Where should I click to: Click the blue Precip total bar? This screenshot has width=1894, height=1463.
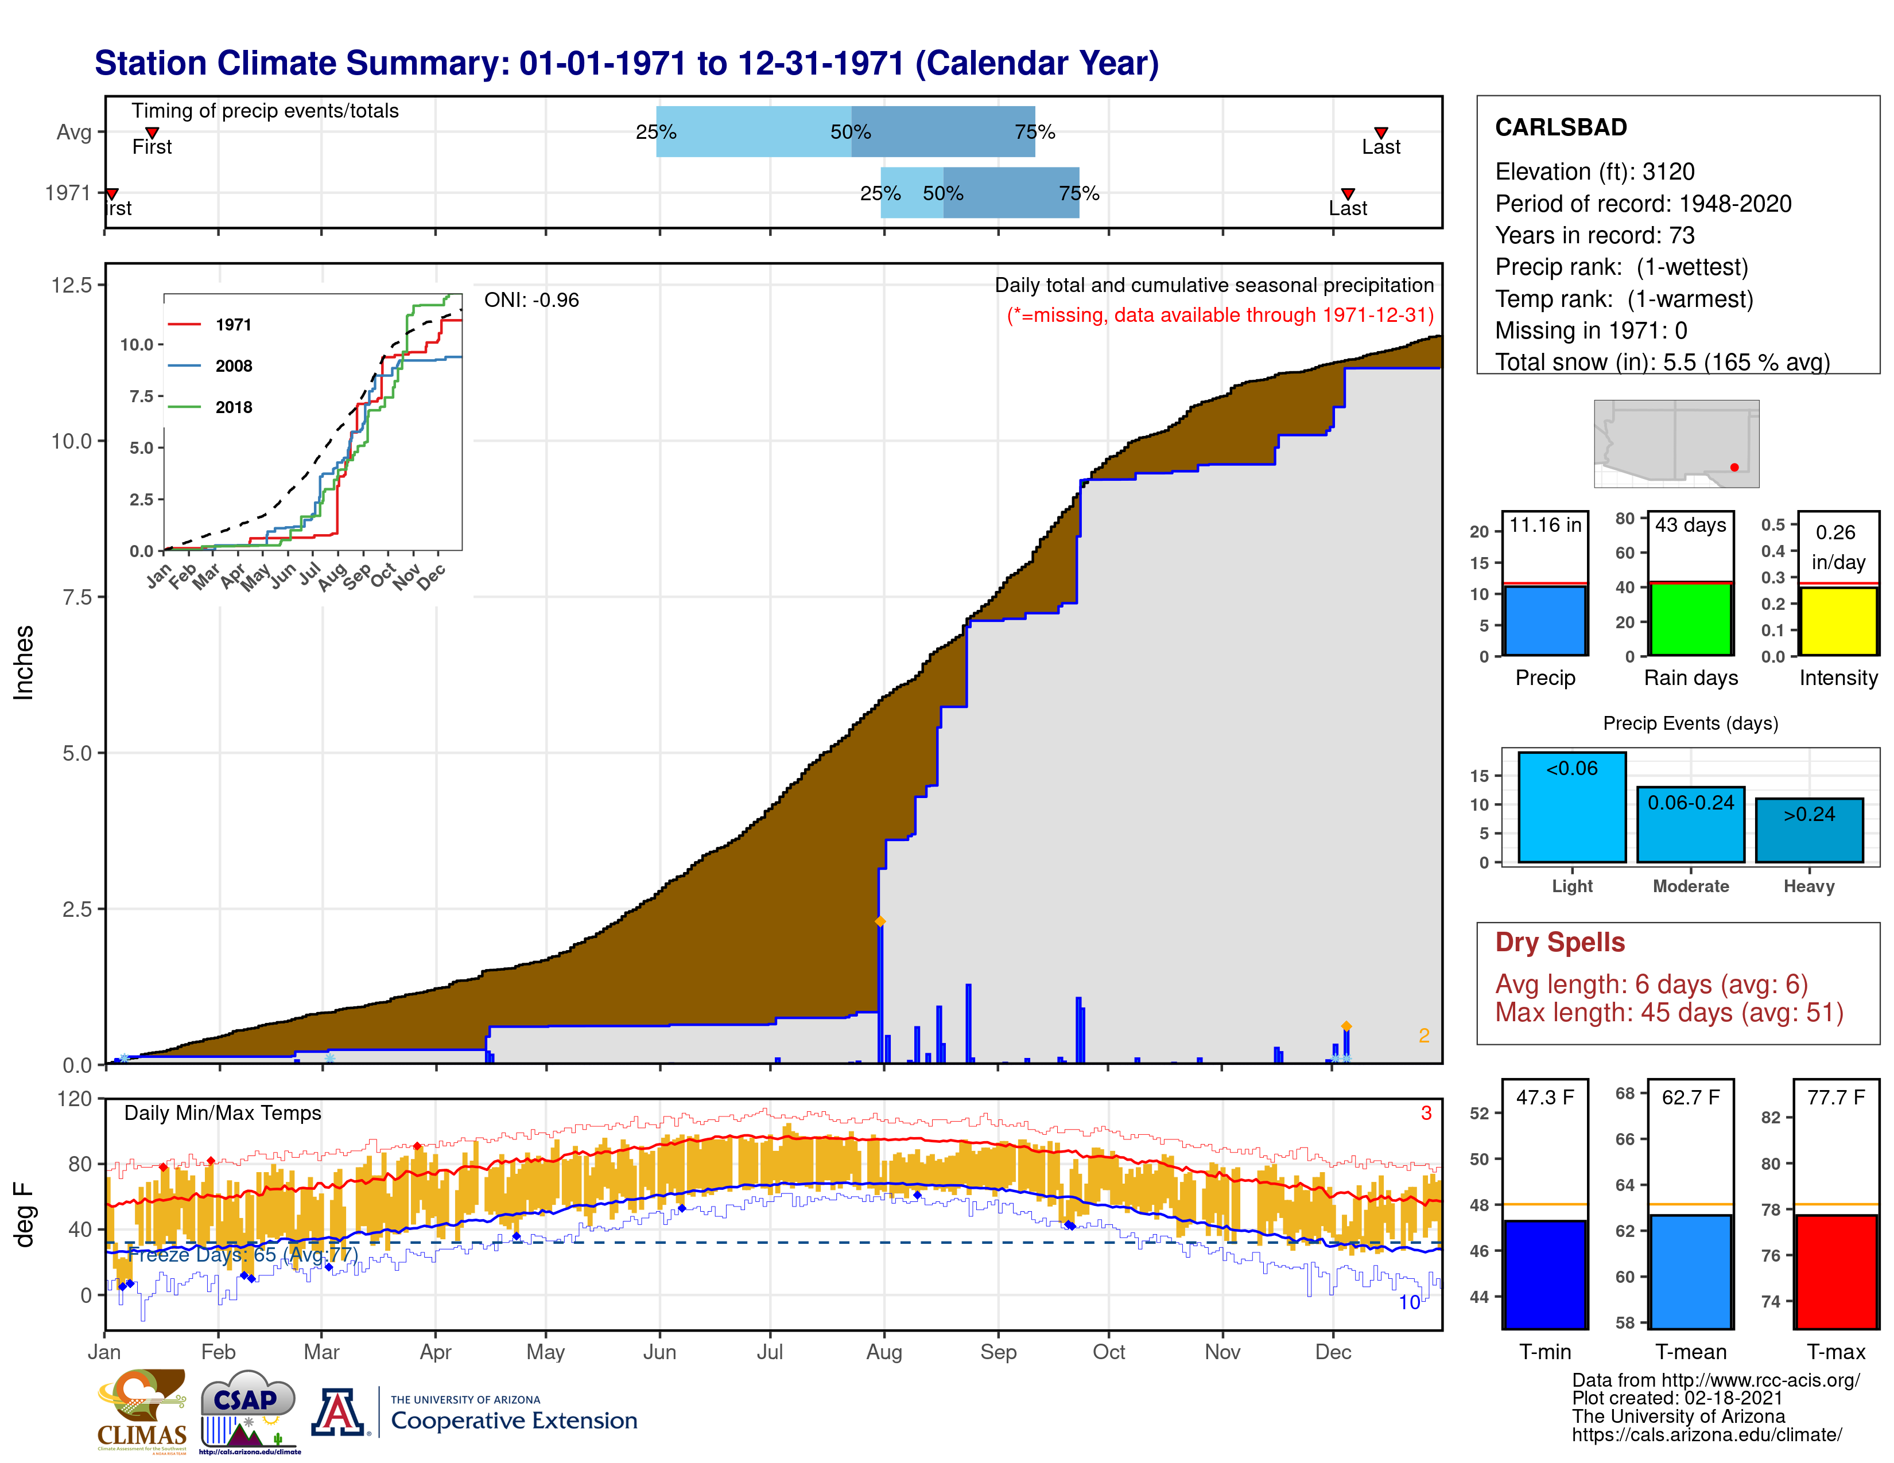(x=1546, y=621)
